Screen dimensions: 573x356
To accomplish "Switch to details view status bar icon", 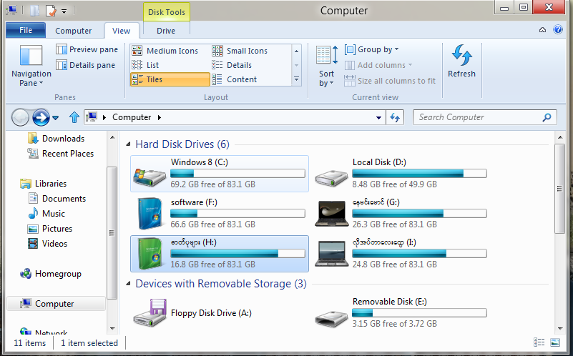I will pyautogui.click(x=539, y=342).
